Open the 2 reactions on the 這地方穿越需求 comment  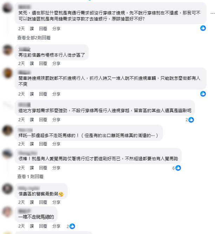190,120
